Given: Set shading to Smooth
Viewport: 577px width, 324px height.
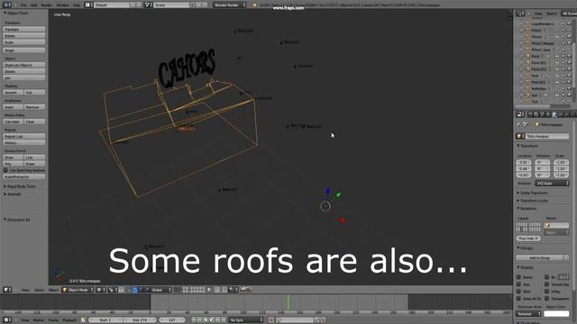Looking at the screenshot, I should pyautogui.click(x=14, y=93).
